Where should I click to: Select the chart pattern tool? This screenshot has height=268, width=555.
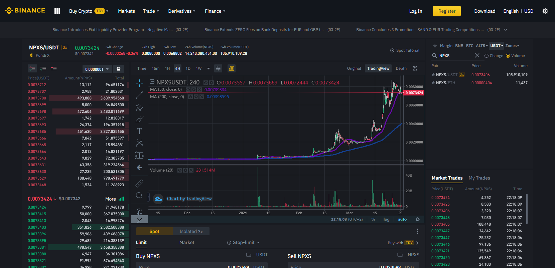tap(139, 143)
